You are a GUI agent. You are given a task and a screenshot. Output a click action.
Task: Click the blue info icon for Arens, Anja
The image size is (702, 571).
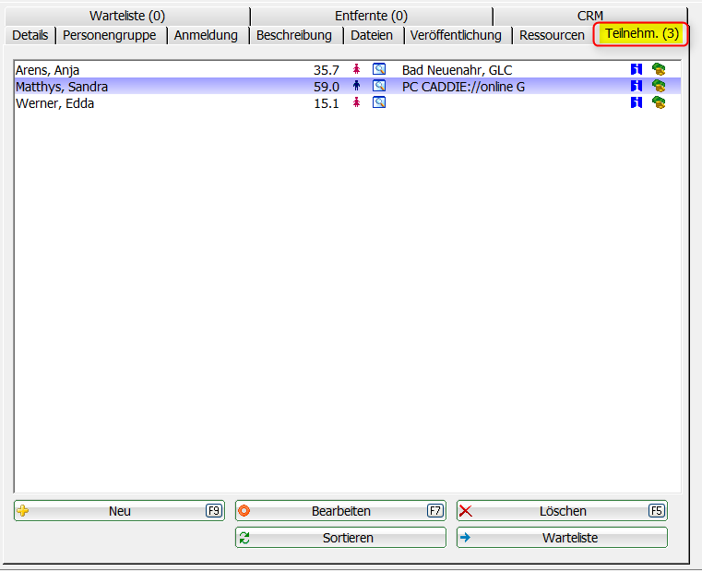[x=636, y=69]
